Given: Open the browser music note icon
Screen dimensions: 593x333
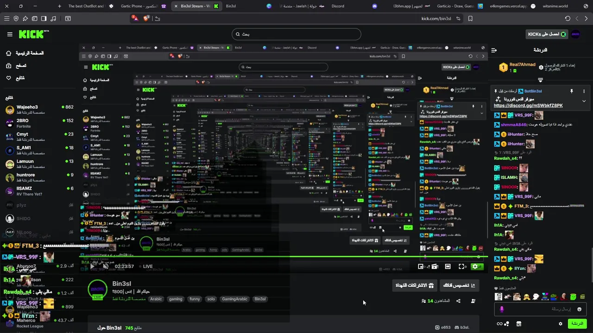Looking at the screenshot, I should click(53, 18).
